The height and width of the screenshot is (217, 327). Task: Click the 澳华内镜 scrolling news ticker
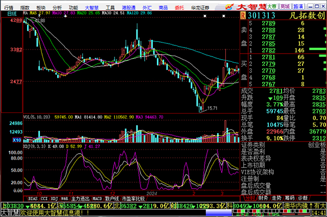click(305, 206)
